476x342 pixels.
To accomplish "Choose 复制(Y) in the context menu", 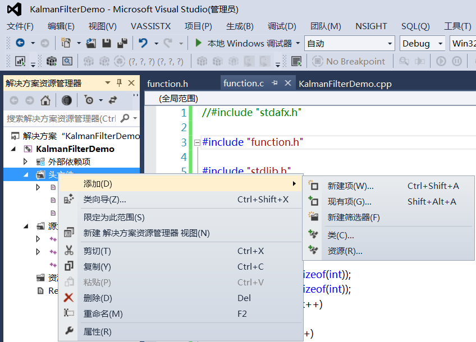I will [181, 266].
